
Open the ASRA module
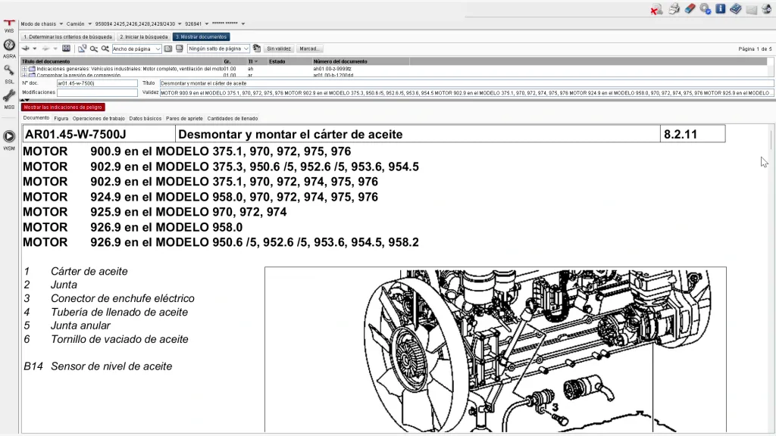[x=9, y=48]
